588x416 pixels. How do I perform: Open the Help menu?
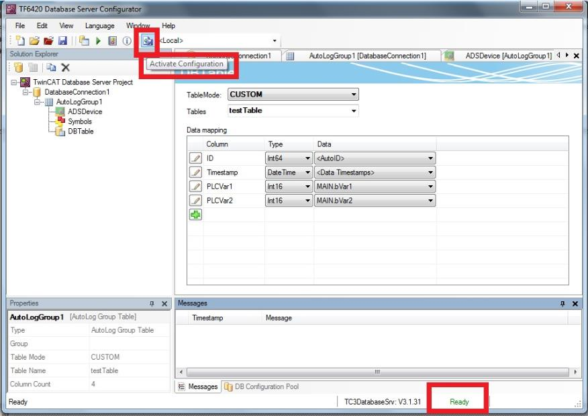point(168,25)
